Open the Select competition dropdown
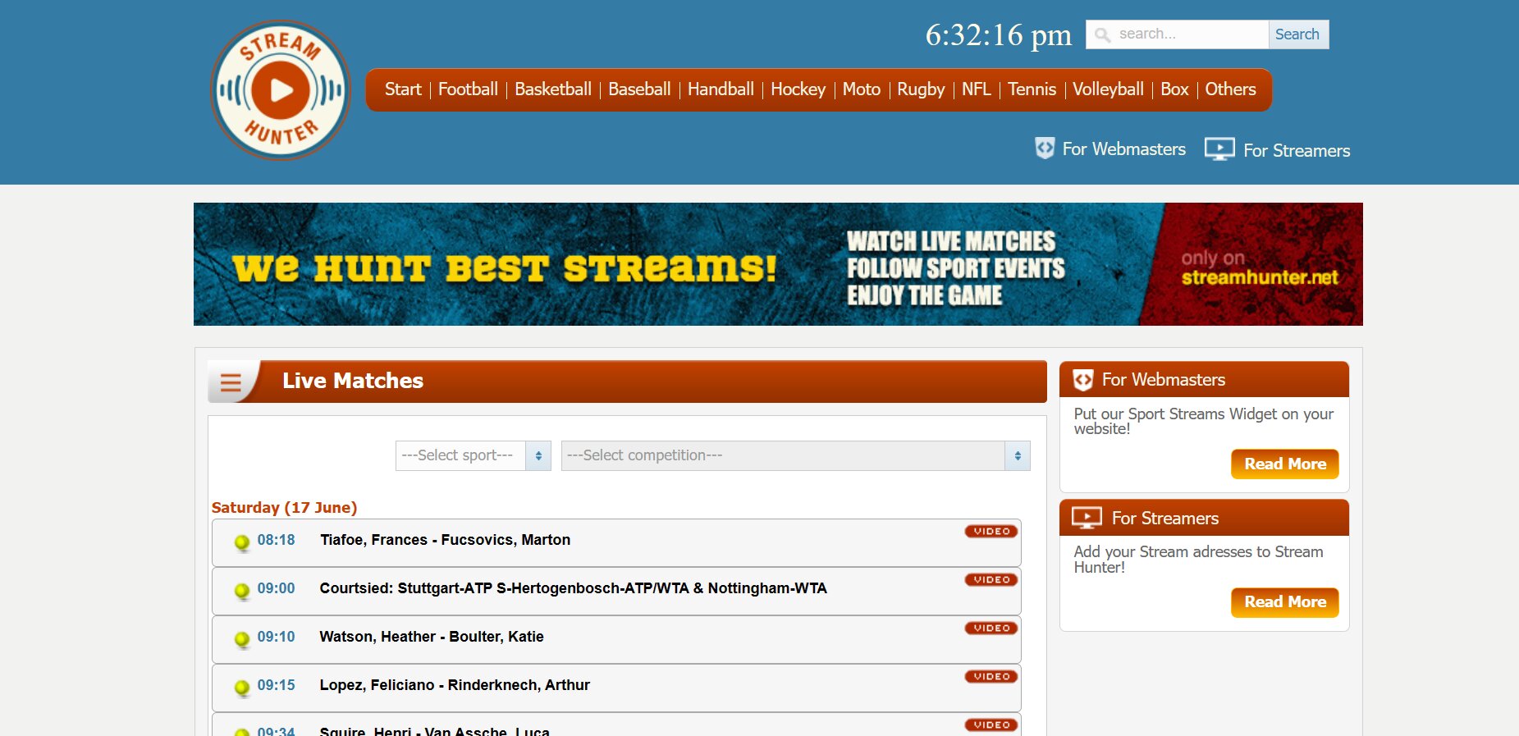 click(x=795, y=455)
